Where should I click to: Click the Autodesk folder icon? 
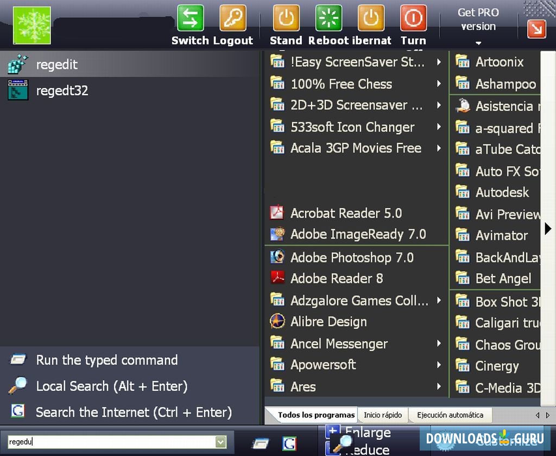coord(463,192)
